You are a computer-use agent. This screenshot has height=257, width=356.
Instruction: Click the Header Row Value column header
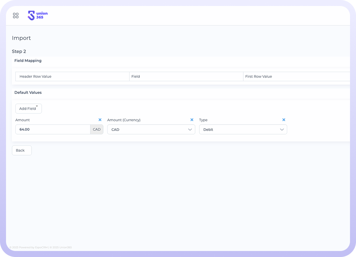[x=36, y=76]
